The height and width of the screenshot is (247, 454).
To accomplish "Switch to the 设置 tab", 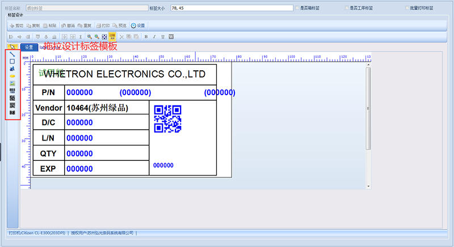I will tap(29, 48).
